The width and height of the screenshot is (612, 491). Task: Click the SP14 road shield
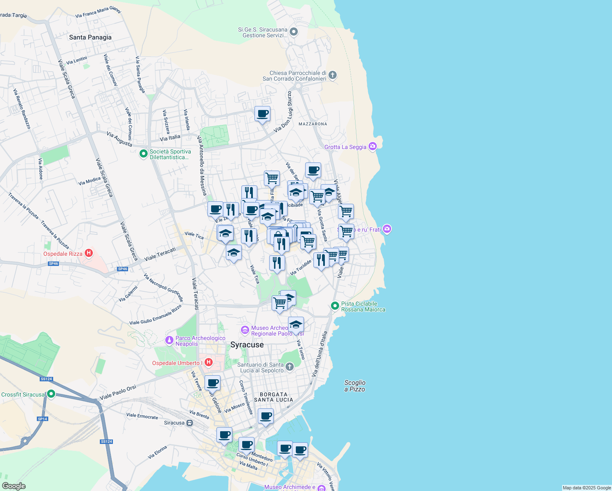point(43,419)
